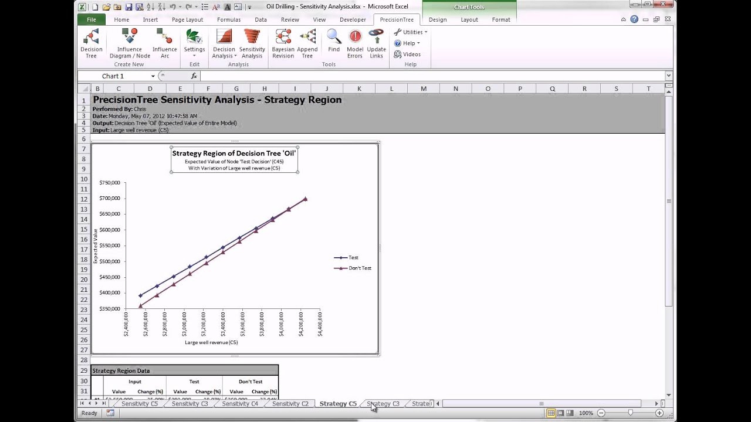Switch to Normal view in status bar

point(551,413)
